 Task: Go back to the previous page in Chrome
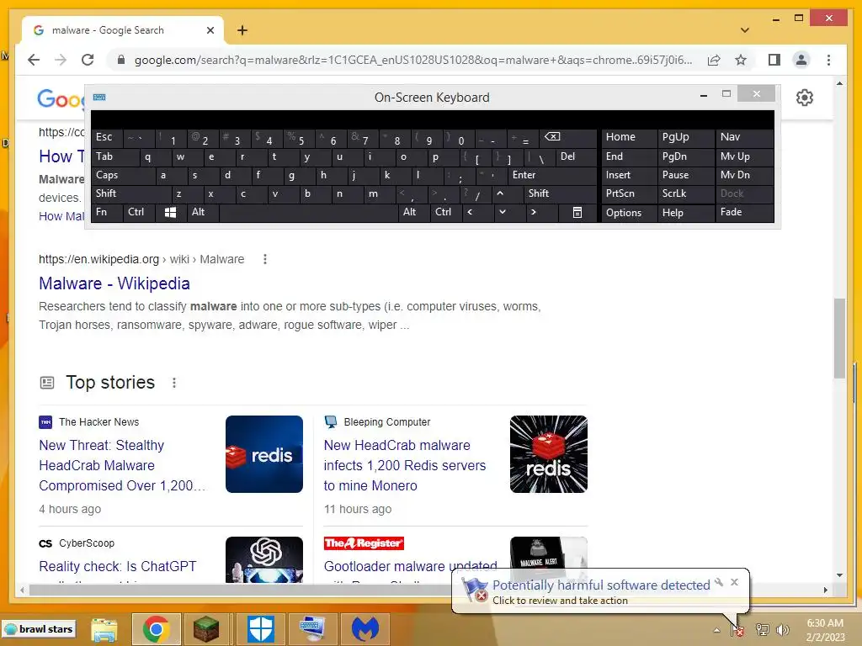coord(34,60)
